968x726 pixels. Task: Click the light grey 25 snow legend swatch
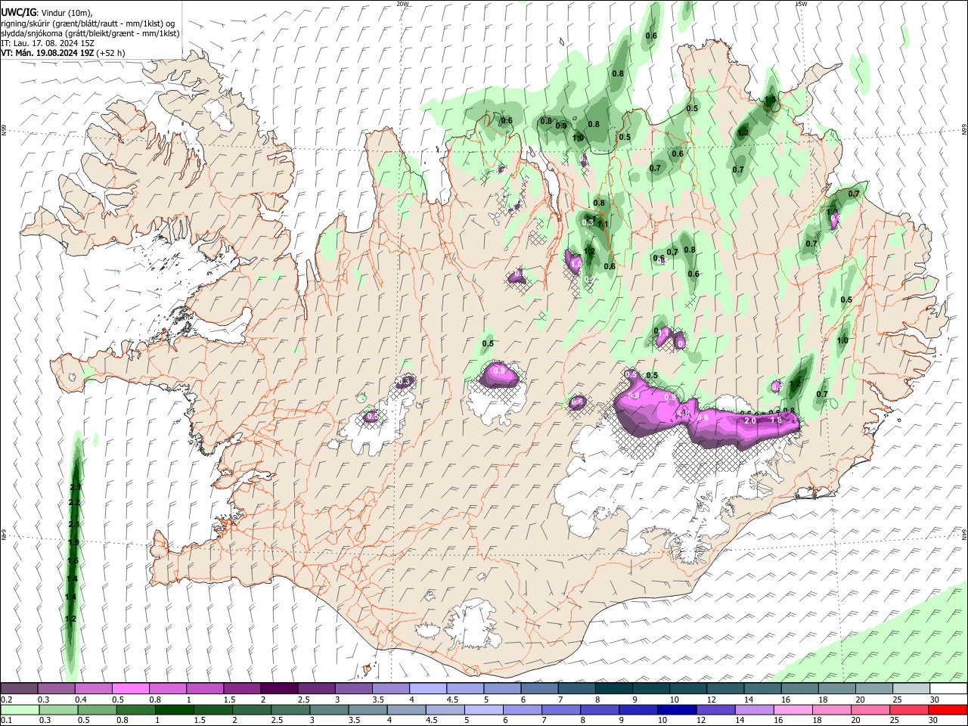[911, 688]
